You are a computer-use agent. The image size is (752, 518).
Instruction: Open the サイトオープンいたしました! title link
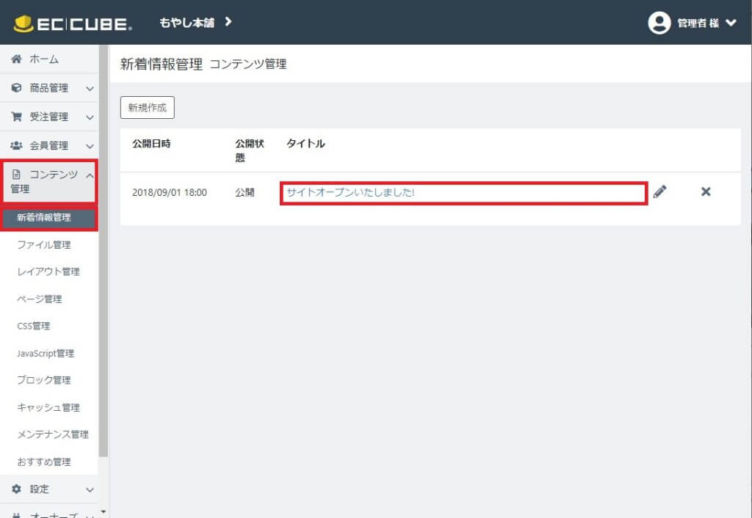coord(351,193)
